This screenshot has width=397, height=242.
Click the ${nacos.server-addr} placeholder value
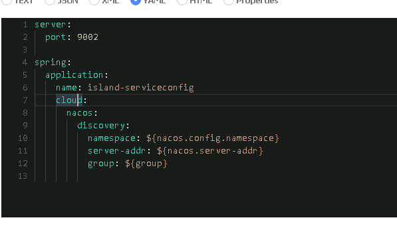pos(210,151)
